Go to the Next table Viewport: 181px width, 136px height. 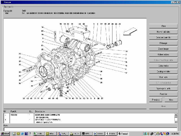pos(171,100)
